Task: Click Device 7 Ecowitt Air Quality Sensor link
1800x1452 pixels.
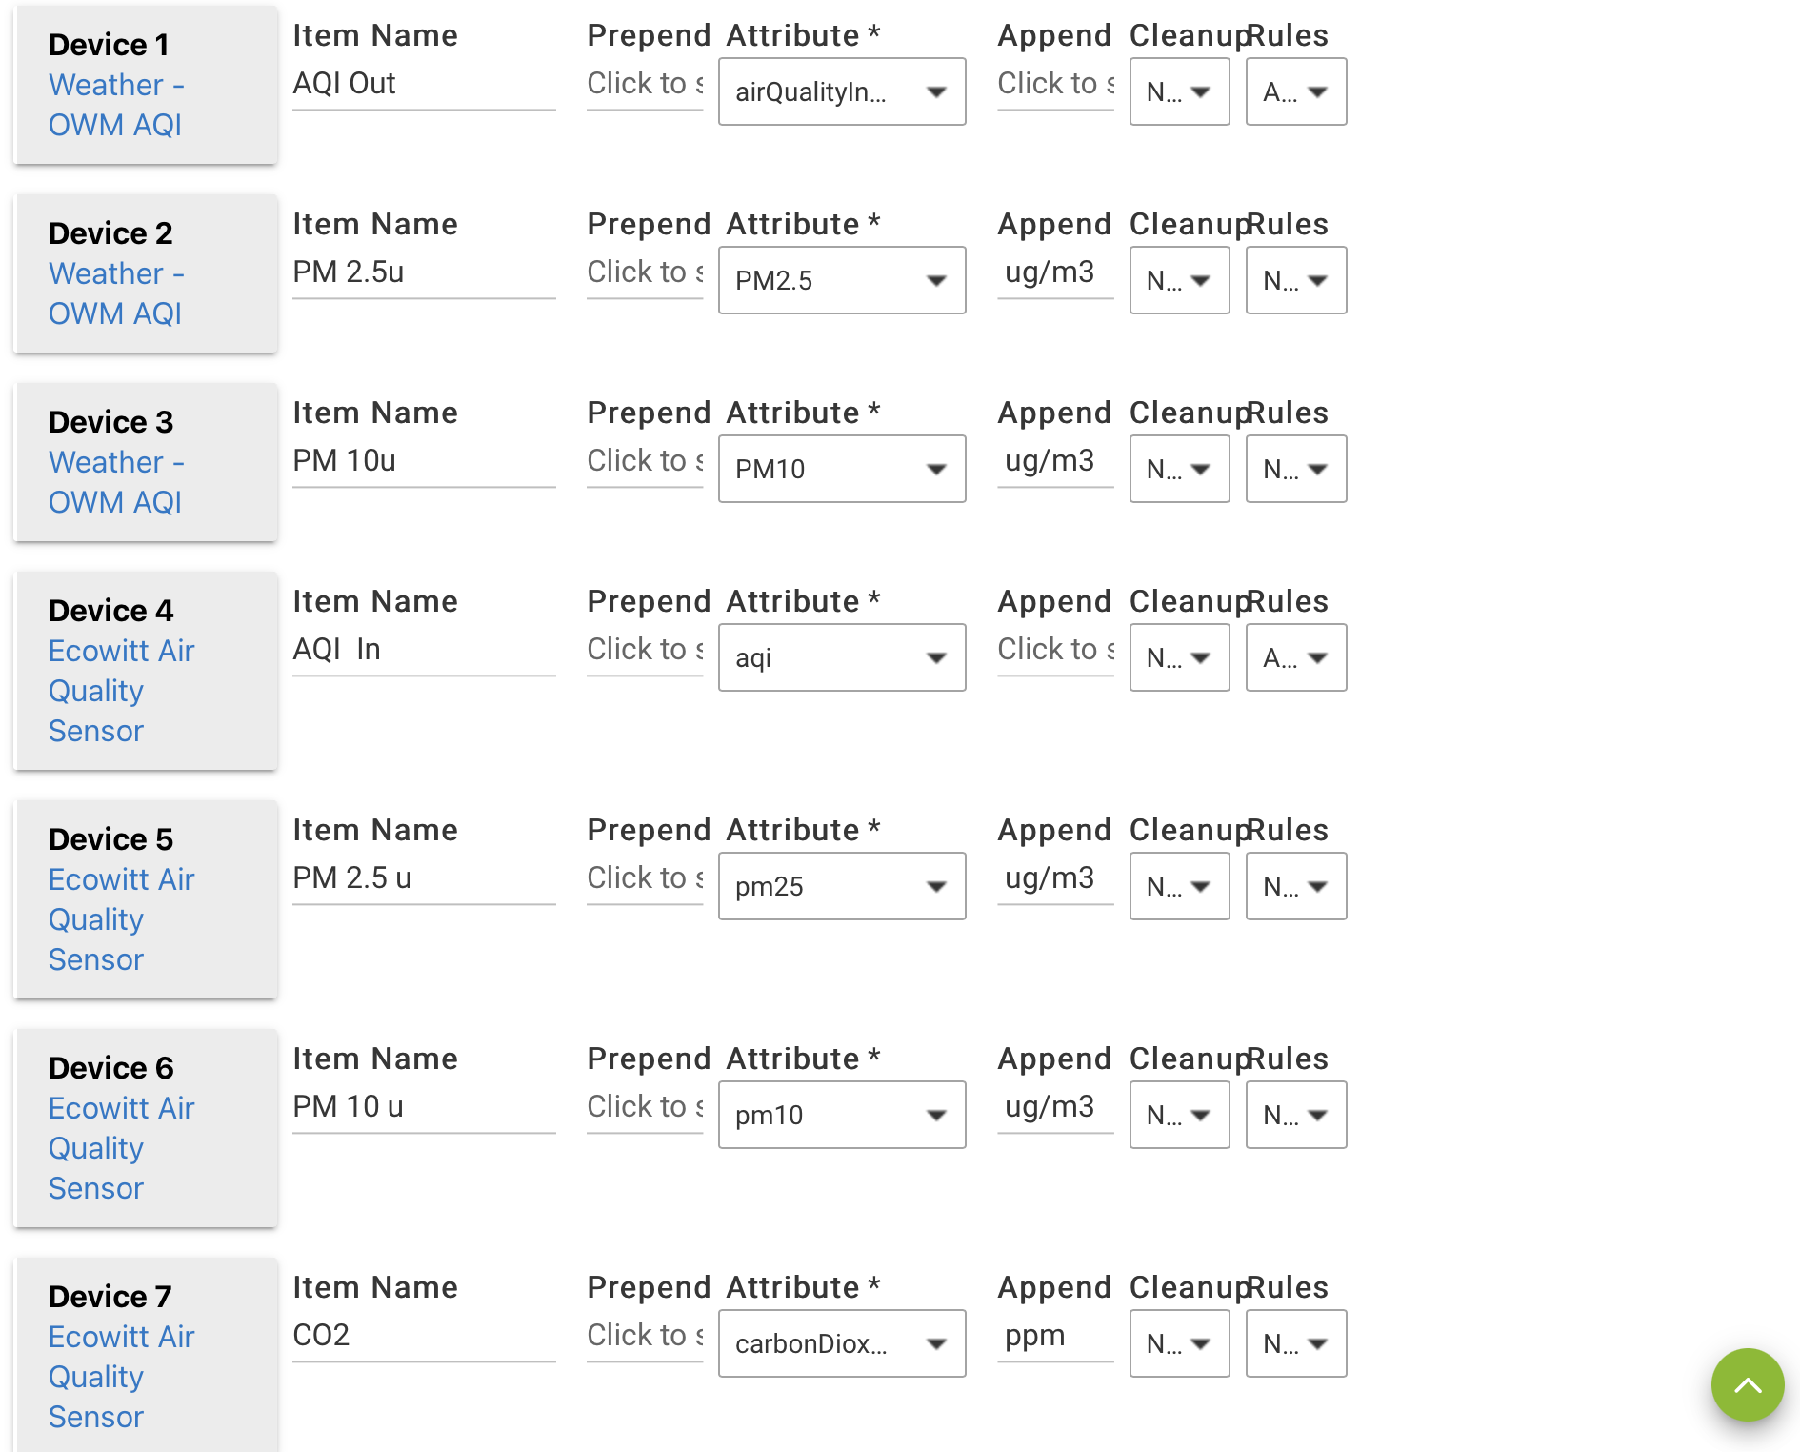Action: point(121,1377)
